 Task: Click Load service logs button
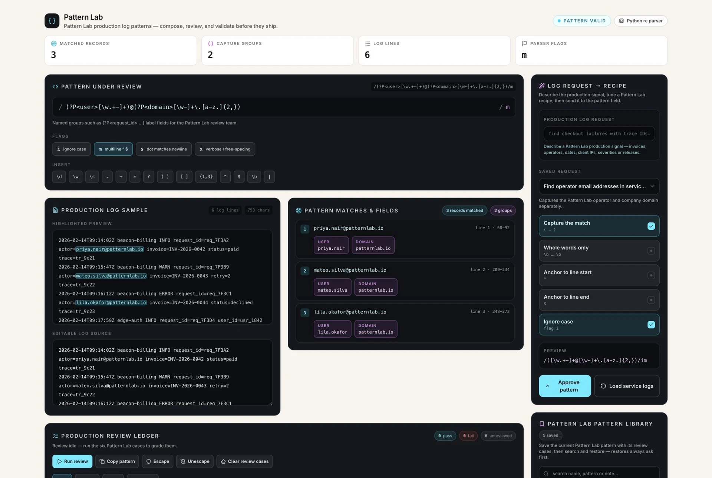click(x=627, y=386)
